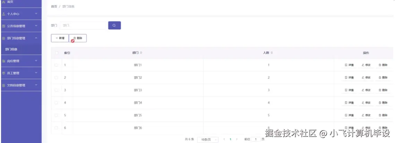Viewport: 395px width, 143px height.
Task: Click the icon beside 公告信息管理
Action: pos(3,26)
